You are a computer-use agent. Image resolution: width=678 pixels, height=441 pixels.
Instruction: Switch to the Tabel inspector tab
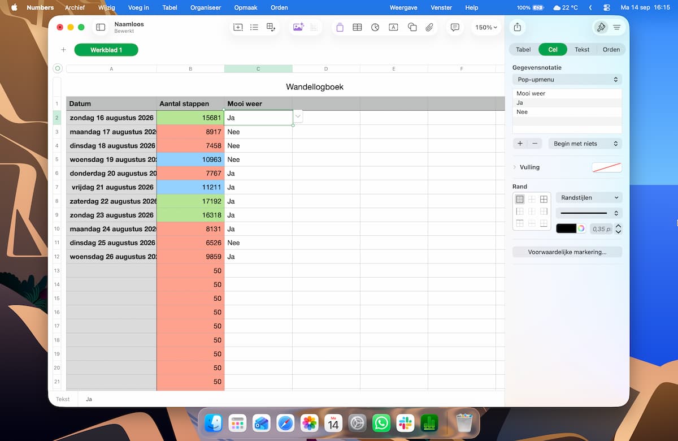523,50
